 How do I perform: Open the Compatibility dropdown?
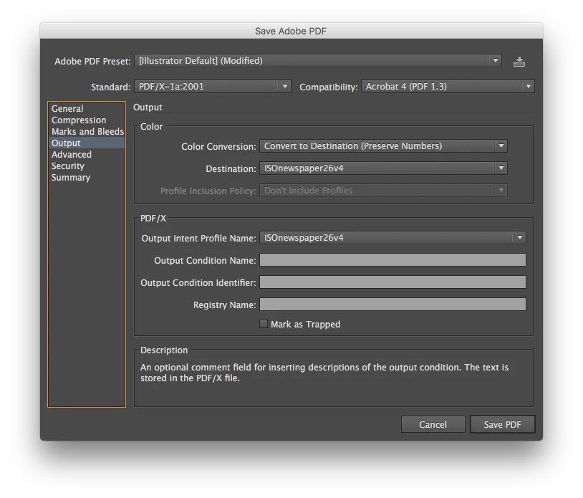[448, 87]
